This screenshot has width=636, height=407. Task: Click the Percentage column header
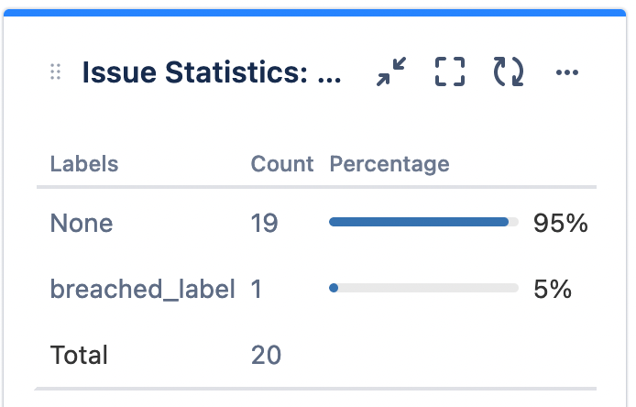click(389, 164)
